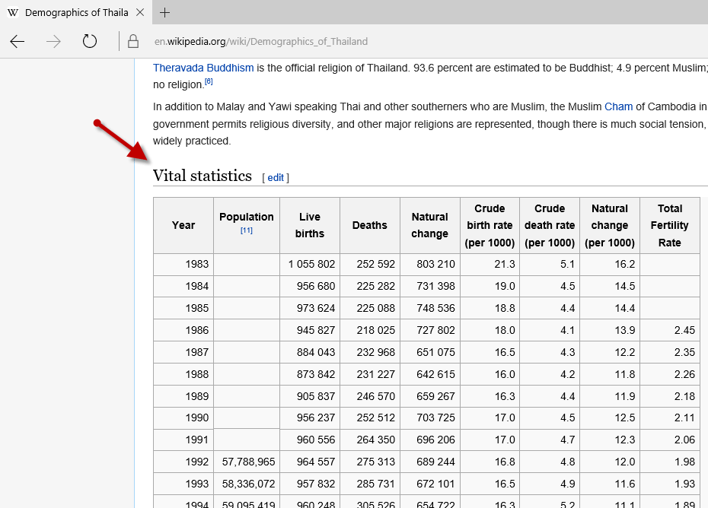This screenshot has height=508, width=708.
Task: Click the Total Fertility Rate header
Action: [670, 226]
